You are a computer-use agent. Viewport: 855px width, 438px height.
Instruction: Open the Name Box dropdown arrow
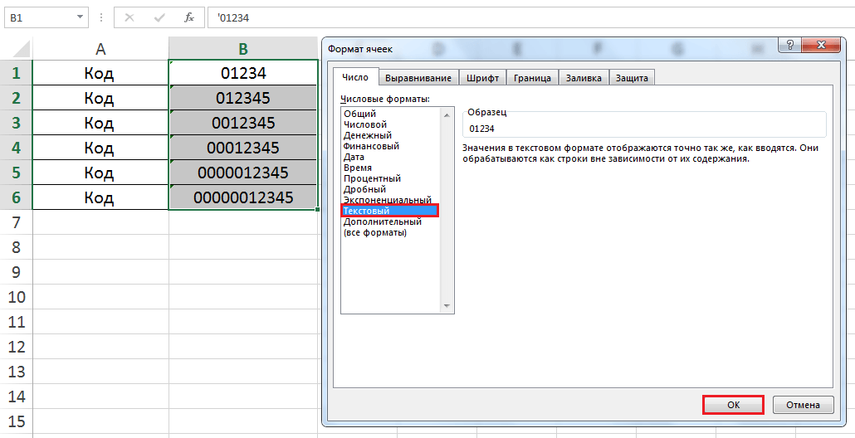(80, 17)
